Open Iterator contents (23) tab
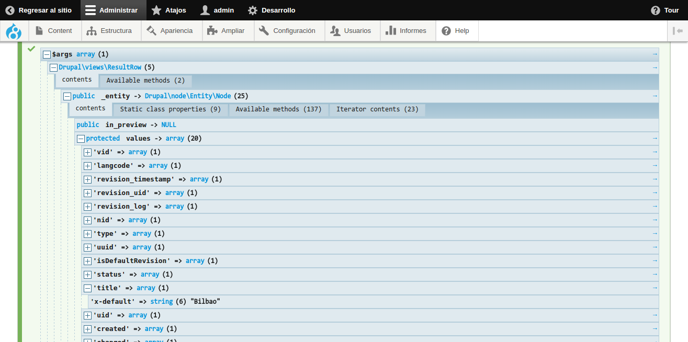 pyautogui.click(x=377, y=109)
